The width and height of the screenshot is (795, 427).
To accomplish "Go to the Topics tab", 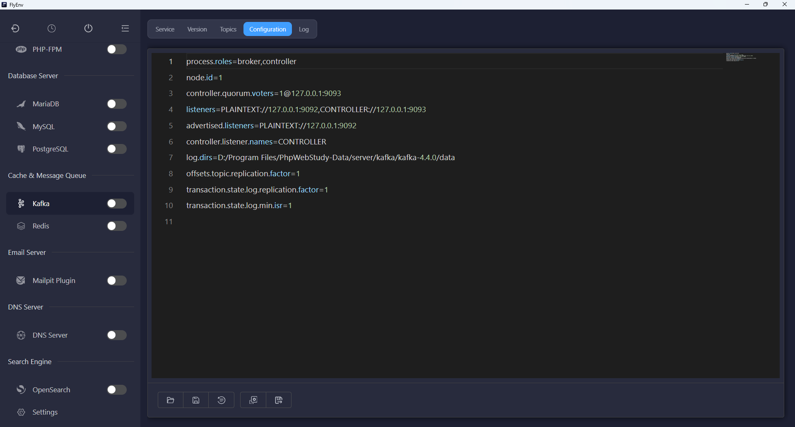I will (x=228, y=29).
